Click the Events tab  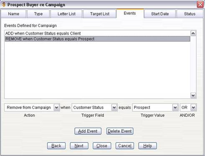point(130,13)
